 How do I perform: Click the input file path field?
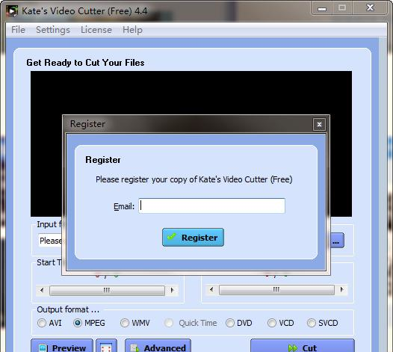tap(51, 241)
